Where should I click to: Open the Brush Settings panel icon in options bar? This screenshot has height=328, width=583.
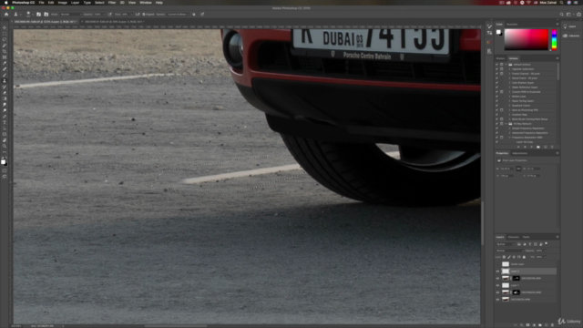pyautogui.click(x=38, y=15)
